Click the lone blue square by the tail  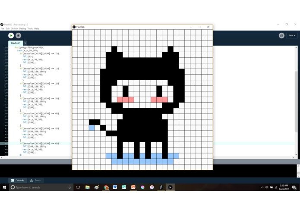point(92,128)
